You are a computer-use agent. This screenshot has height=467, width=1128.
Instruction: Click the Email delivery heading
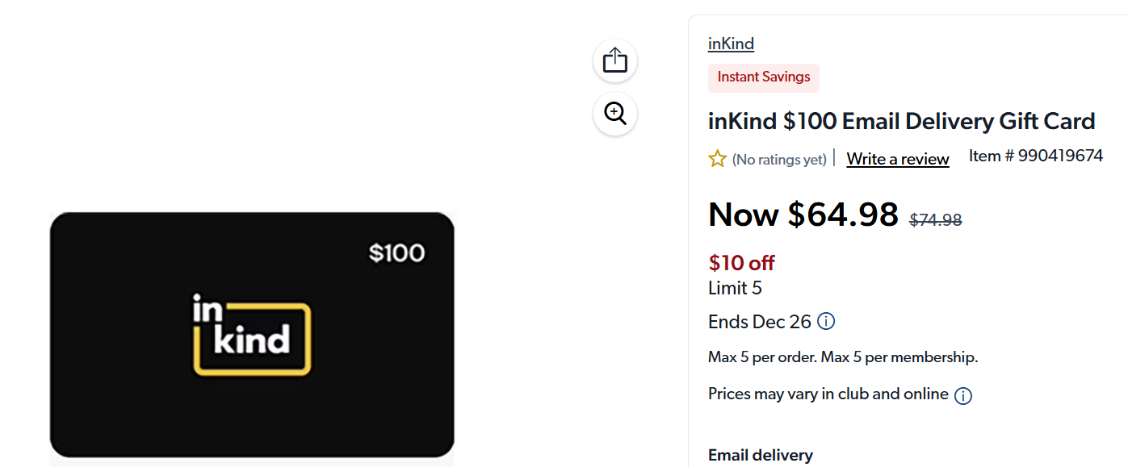click(760, 455)
